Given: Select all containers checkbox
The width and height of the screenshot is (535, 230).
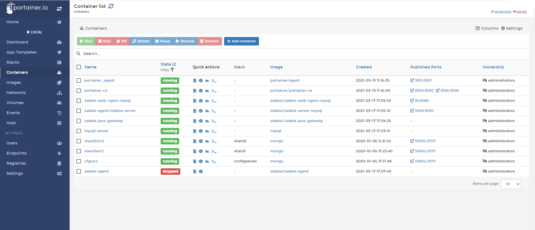Looking at the screenshot, I should tap(79, 67).
